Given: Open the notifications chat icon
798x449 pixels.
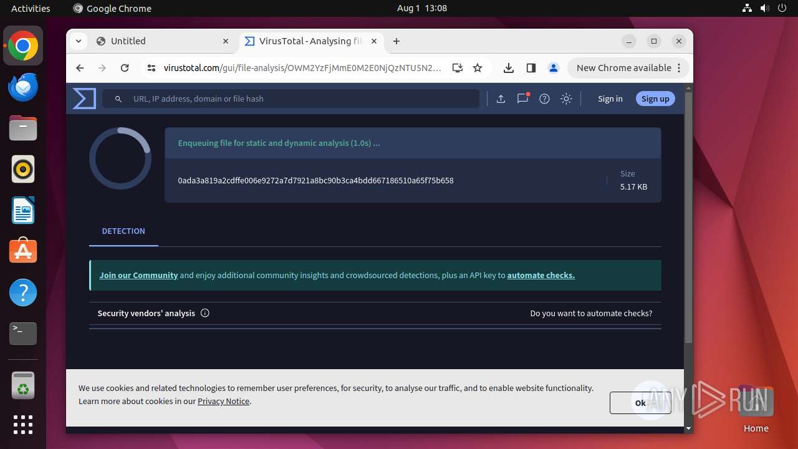Looking at the screenshot, I should (x=522, y=99).
